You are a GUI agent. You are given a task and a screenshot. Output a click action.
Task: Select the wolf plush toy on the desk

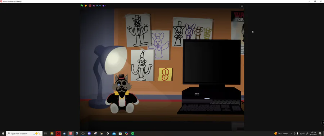click(122, 94)
